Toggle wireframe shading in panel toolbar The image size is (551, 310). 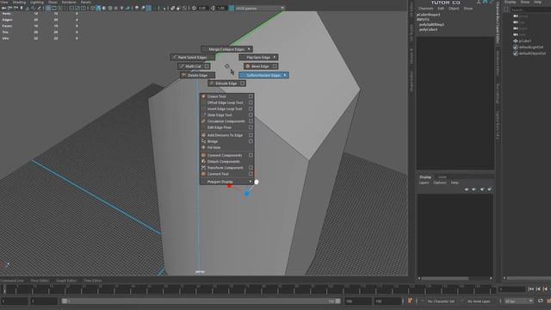click(x=93, y=8)
